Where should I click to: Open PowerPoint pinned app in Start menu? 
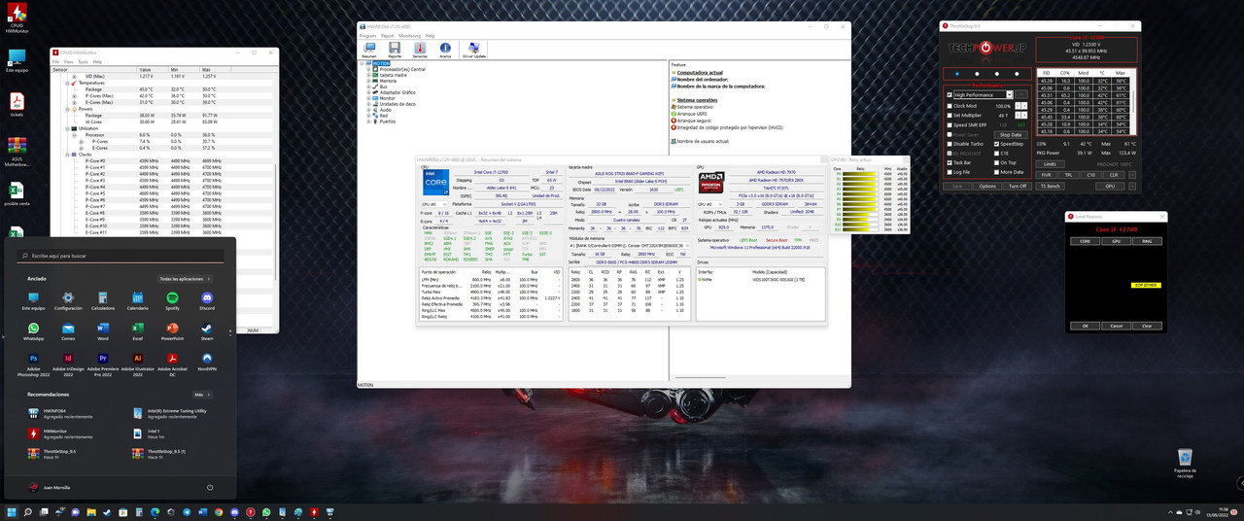point(172,331)
